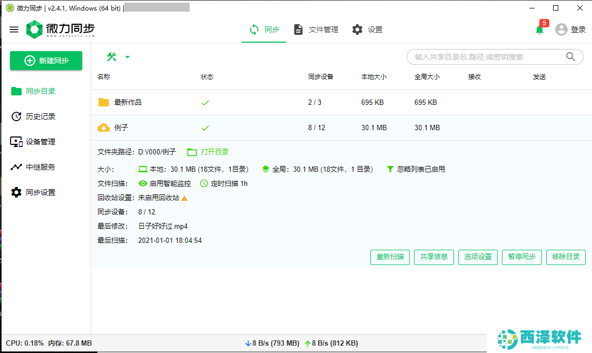Click the 打开目录 link
Screen dimensions: 592x353
(x=208, y=152)
